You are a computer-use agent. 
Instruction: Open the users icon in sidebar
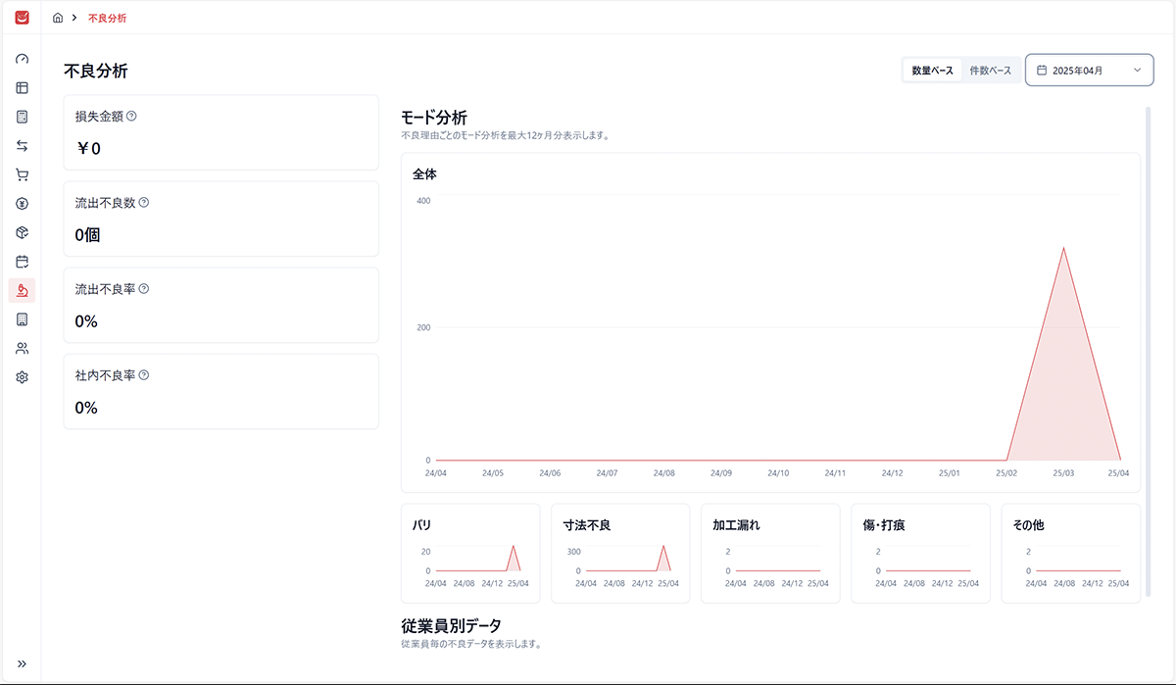(22, 348)
